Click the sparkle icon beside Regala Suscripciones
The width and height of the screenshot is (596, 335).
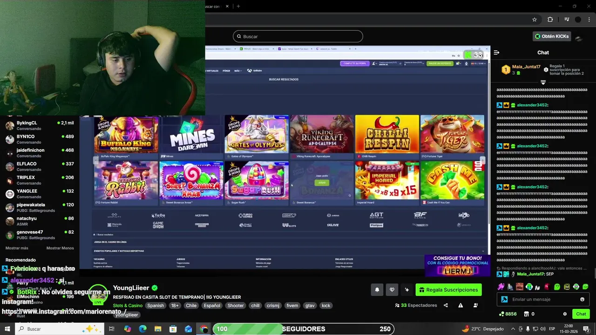[x=407, y=290]
